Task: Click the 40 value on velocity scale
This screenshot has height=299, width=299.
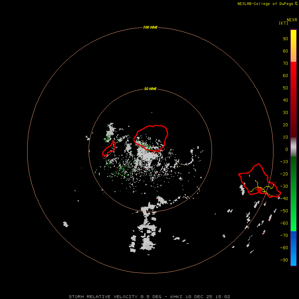Action: click(x=285, y=100)
